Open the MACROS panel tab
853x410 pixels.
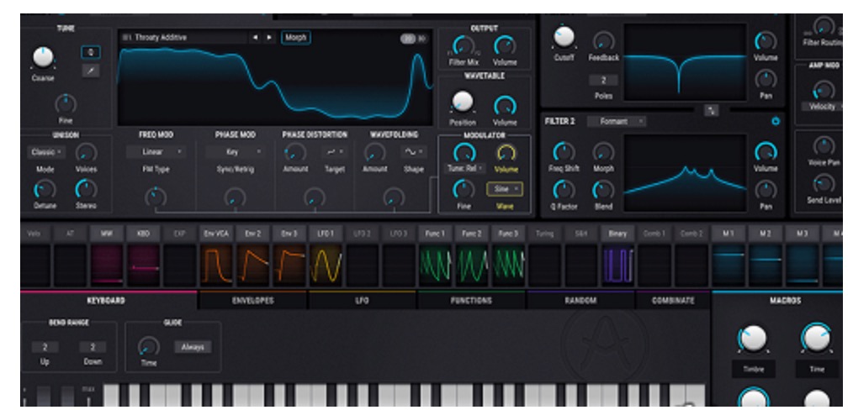click(783, 300)
